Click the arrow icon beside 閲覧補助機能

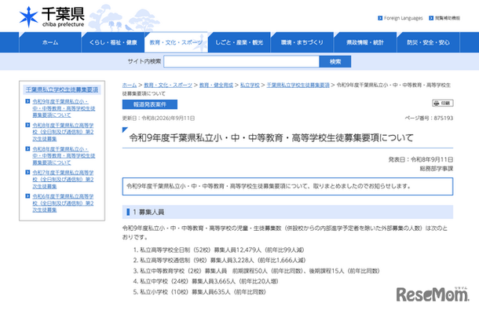click(431, 18)
